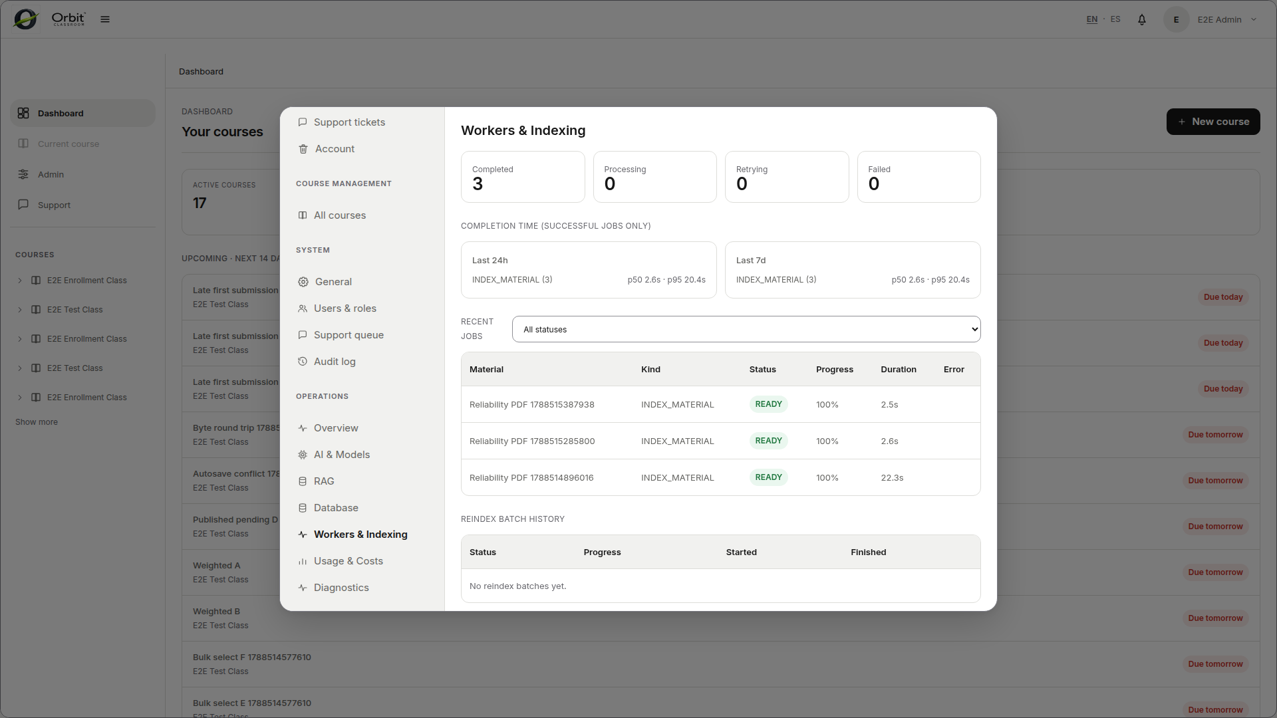Open the E2E Admin account dropdown chevron
This screenshot has width=1277, height=718.
pos(1254,19)
